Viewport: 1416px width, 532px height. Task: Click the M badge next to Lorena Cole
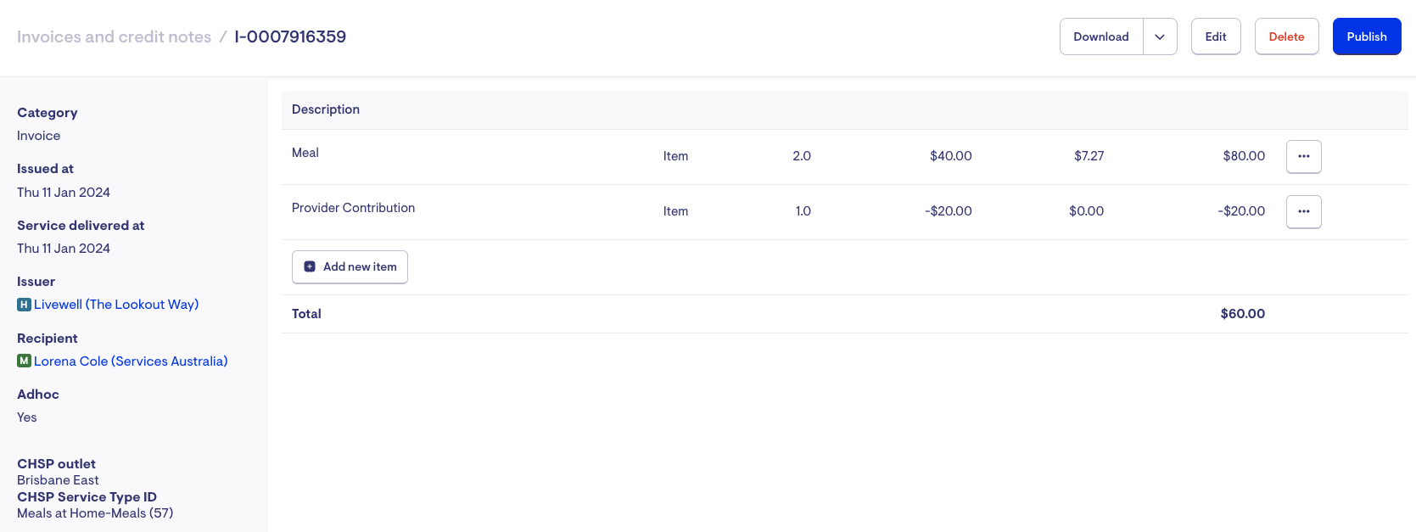point(25,361)
